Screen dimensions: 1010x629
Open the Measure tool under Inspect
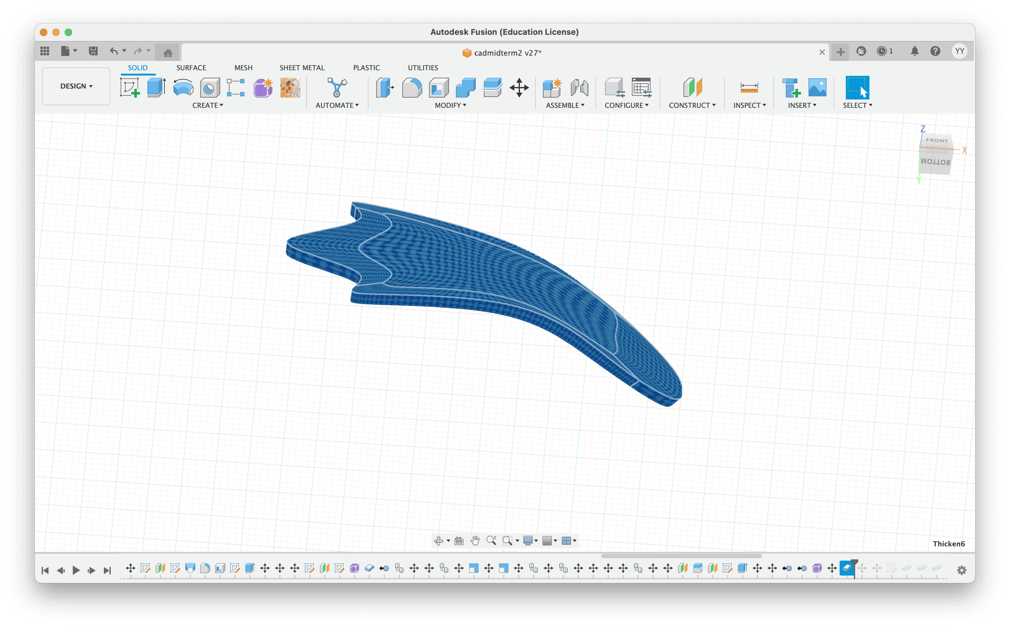tap(749, 88)
